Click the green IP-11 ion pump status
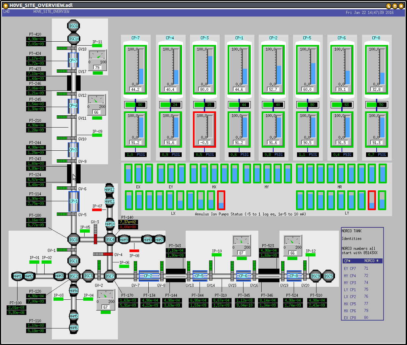The width and height of the screenshot is (407, 345). pyautogui.click(x=97, y=46)
